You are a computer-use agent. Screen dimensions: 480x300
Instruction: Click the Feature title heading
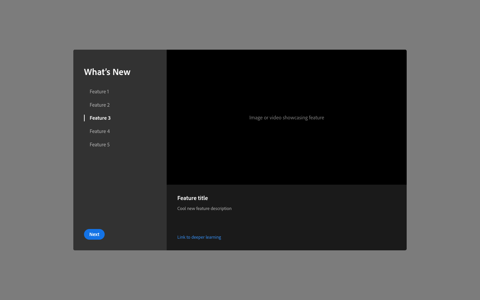point(193,198)
